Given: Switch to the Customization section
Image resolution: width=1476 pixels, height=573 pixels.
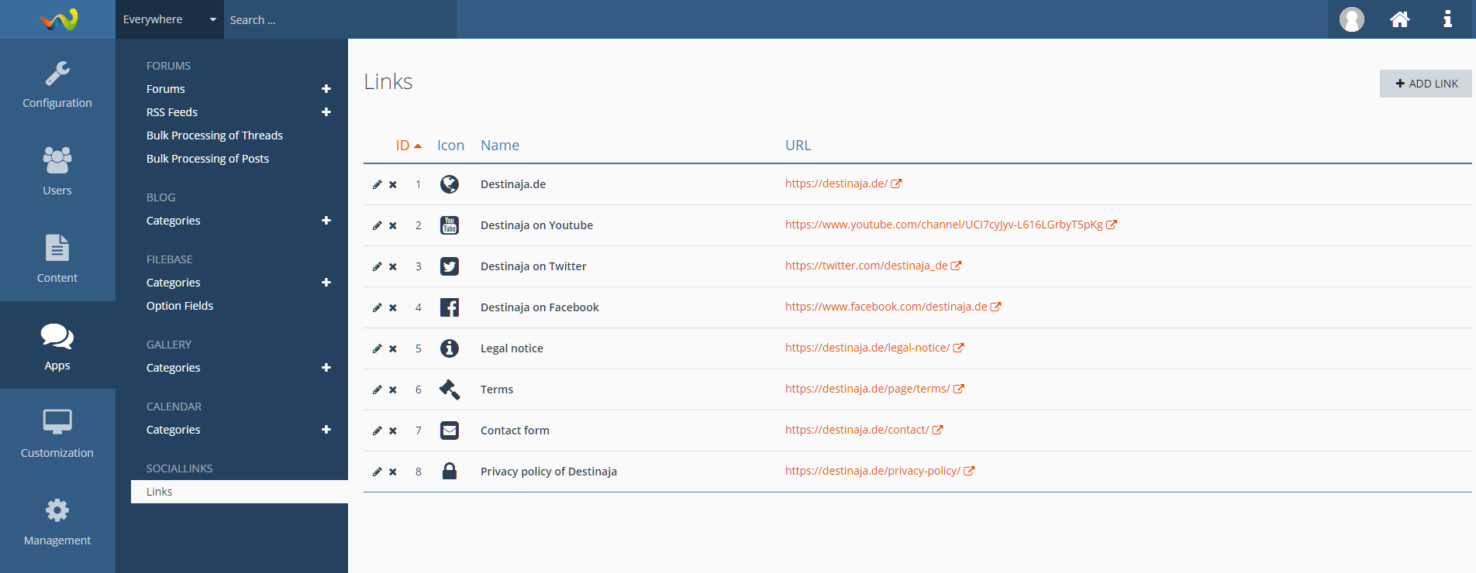Looking at the screenshot, I should tap(57, 433).
